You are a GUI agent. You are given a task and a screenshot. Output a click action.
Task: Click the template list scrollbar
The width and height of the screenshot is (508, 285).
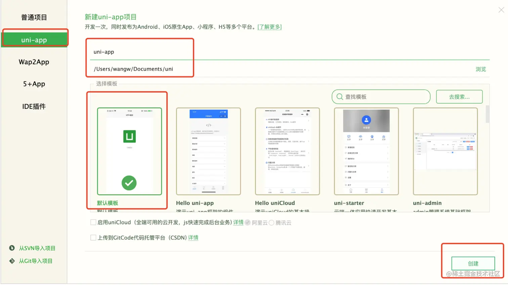[488, 114]
